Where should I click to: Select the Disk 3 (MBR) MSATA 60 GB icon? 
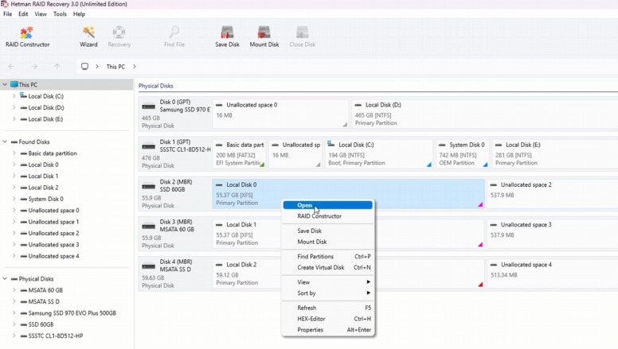pyautogui.click(x=149, y=227)
